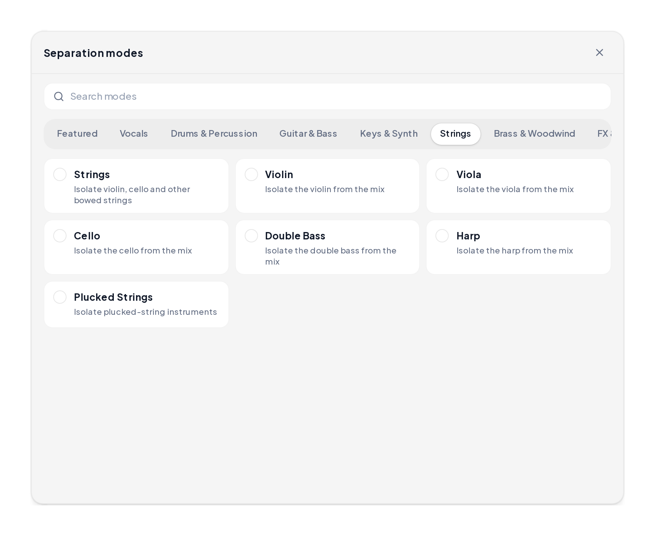The width and height of the screenshot is (655, 535).
Task: Click the 'Violin' card title
Action: click(279, 174)
